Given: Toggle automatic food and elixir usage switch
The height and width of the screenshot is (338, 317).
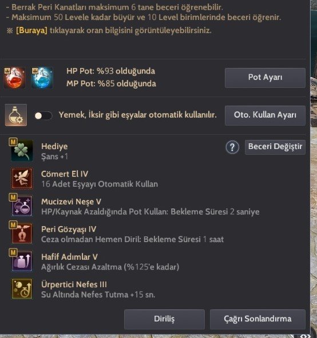Looking at the screenshot, I should pyautogui.click(x=43, y=115).
